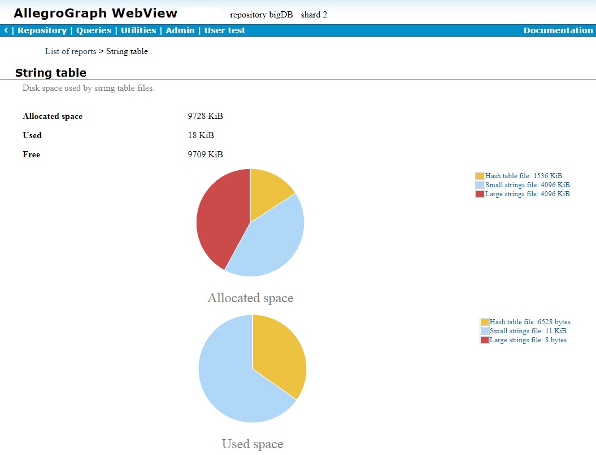Select the 'Small strings file: 11 KiB' legend label

(528, 331)
